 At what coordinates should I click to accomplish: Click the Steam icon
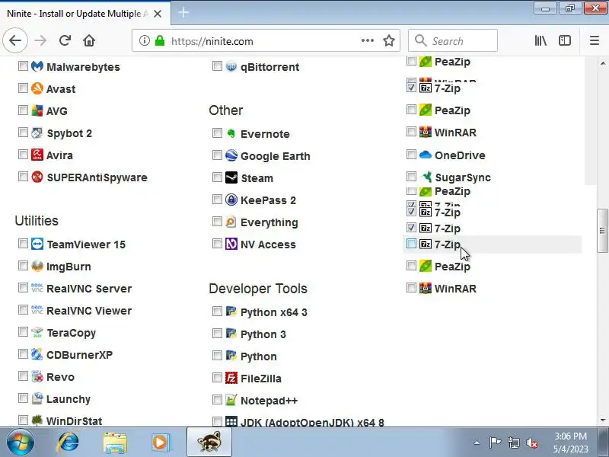tap(231, 177)
